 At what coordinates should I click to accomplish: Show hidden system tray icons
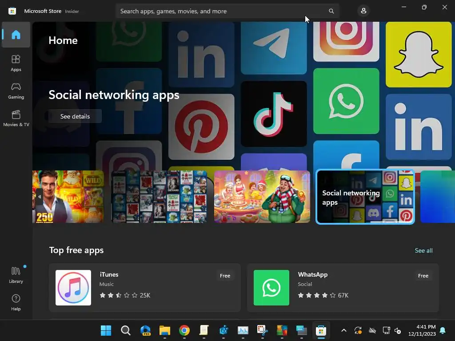click(344, 330)
